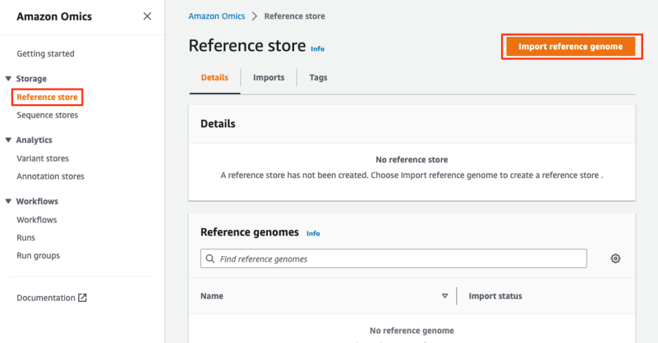Collapse the Workflows section
Image resolution: width=658 pixels, height=343 pixels.
[x=8, y=201]
